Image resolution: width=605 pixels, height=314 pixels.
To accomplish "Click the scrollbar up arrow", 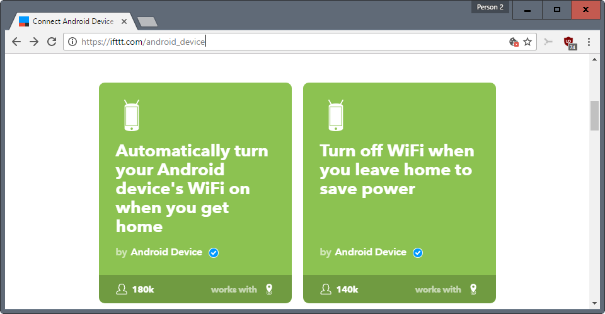I will 594,59.
